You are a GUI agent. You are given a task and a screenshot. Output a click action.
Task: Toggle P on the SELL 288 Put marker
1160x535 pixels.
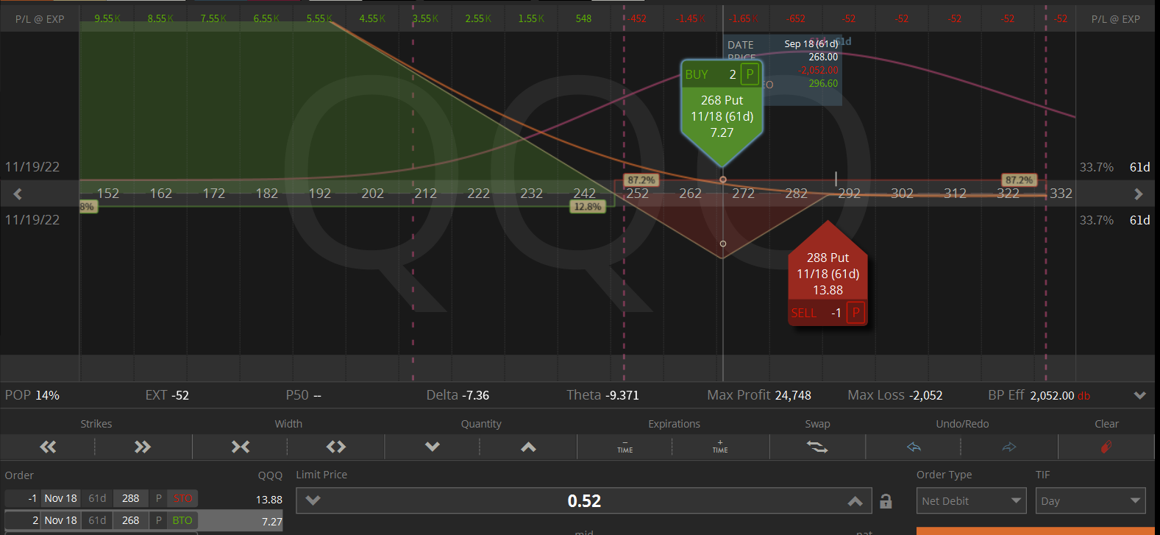pyautogui.click(x=855, y=313)
